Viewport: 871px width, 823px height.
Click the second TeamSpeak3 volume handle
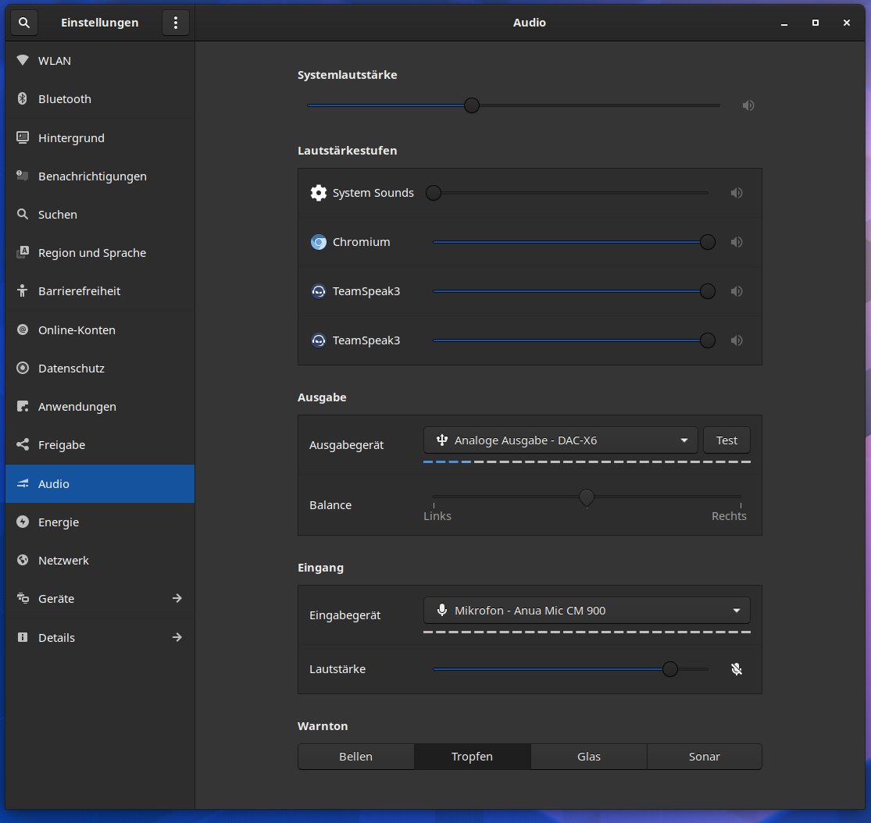click(707, 340)
